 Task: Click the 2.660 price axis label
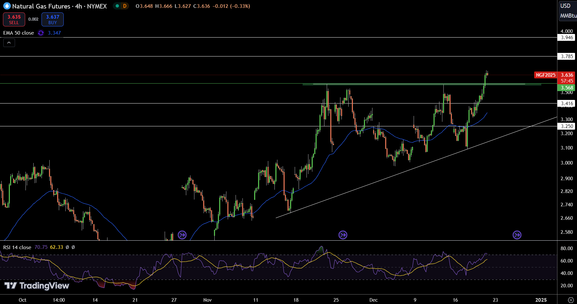[567, 218]
